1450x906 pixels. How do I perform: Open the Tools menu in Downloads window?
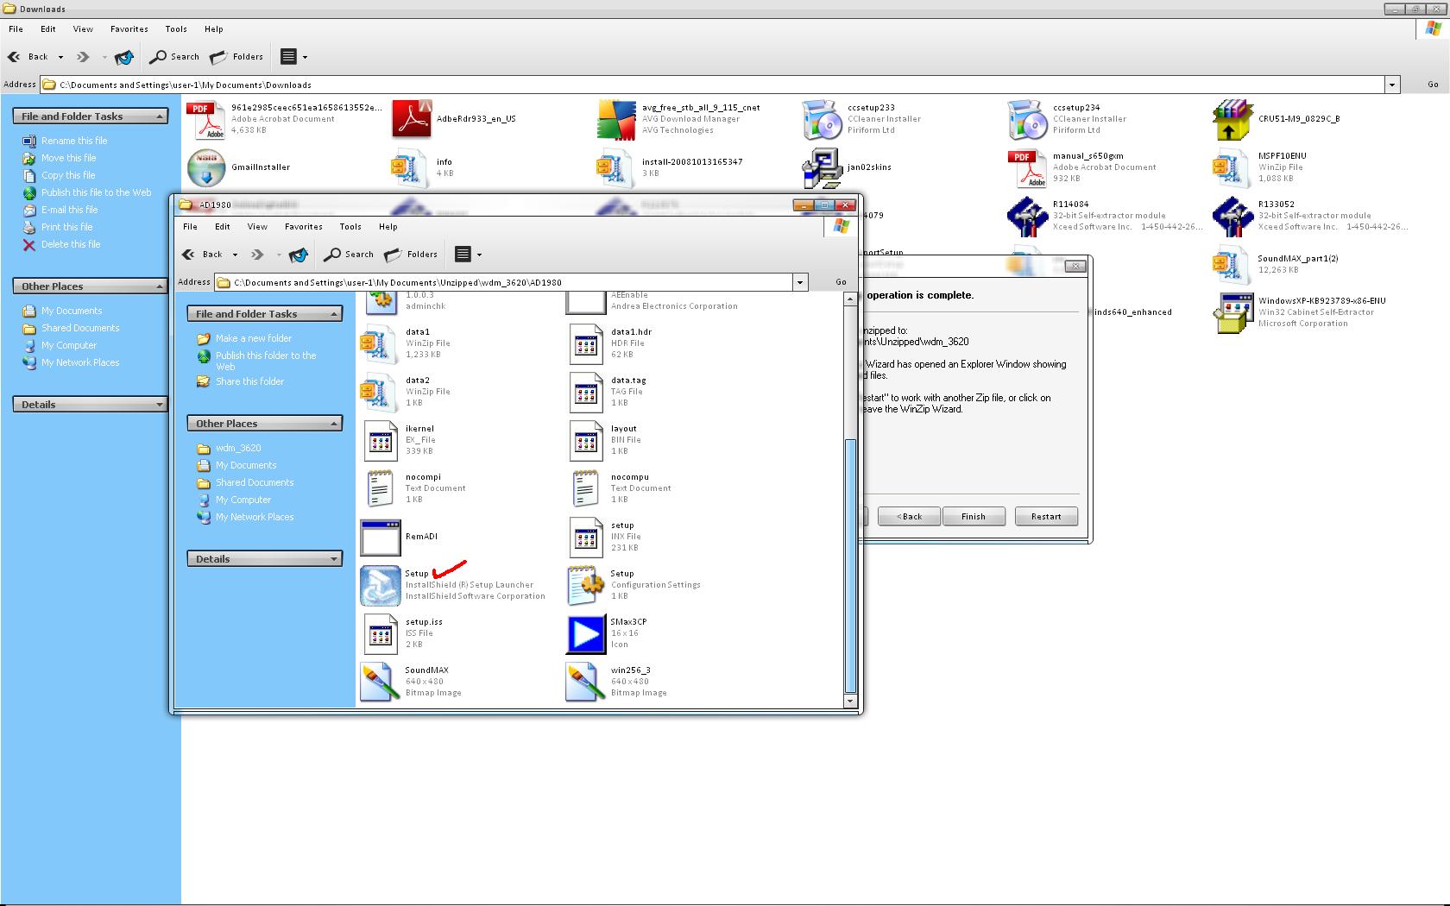(176, 29)
